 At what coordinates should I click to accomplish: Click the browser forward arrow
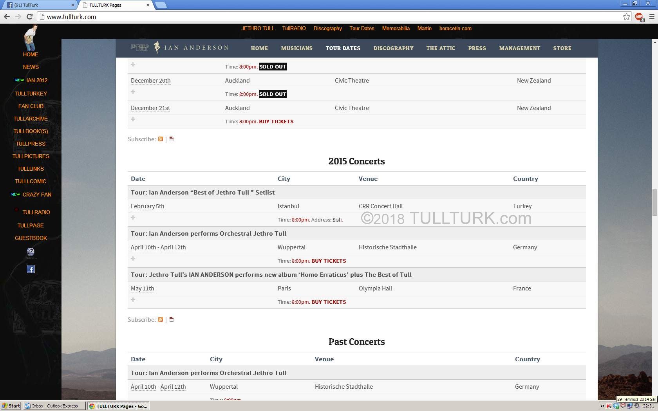(18, 16)
